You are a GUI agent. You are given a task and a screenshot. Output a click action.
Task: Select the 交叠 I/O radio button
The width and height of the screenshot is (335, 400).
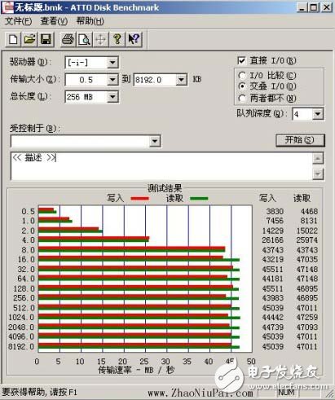pos(242,86)
